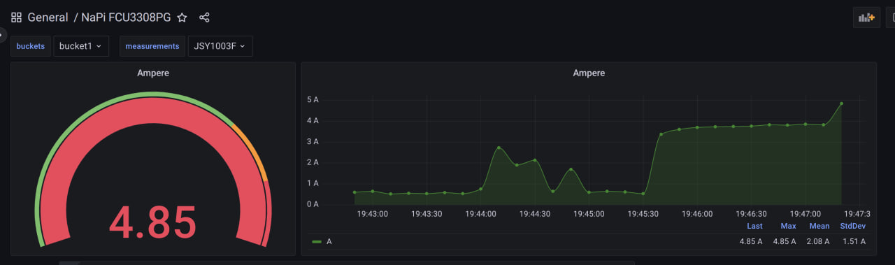Image resolution: width=895 pixels, height=265 pixels.
Task: Click the 2.08 A mean value
Action: pos(818,241)
